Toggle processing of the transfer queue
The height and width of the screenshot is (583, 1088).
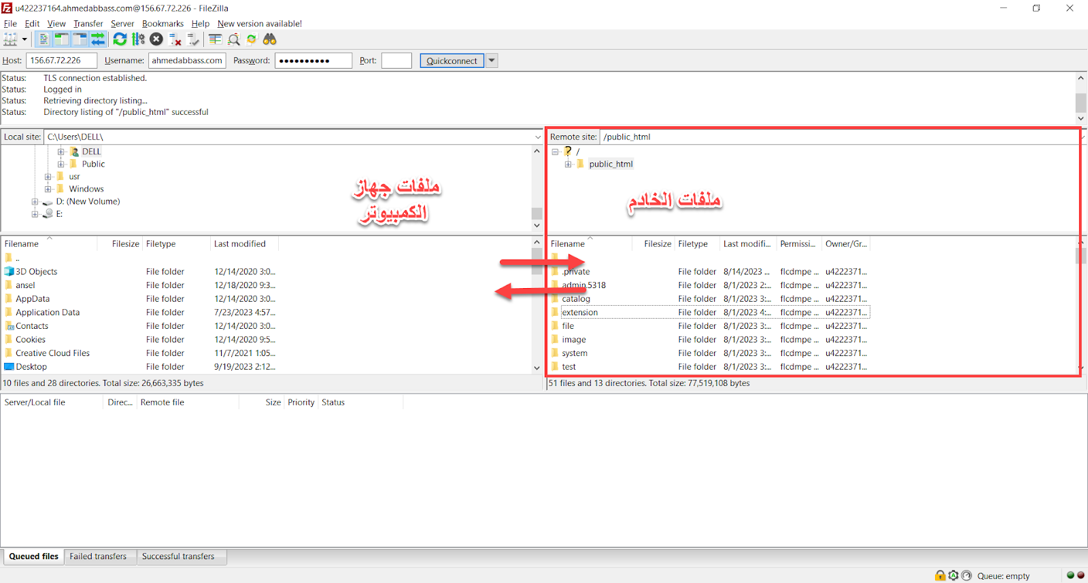click(138, 39)
